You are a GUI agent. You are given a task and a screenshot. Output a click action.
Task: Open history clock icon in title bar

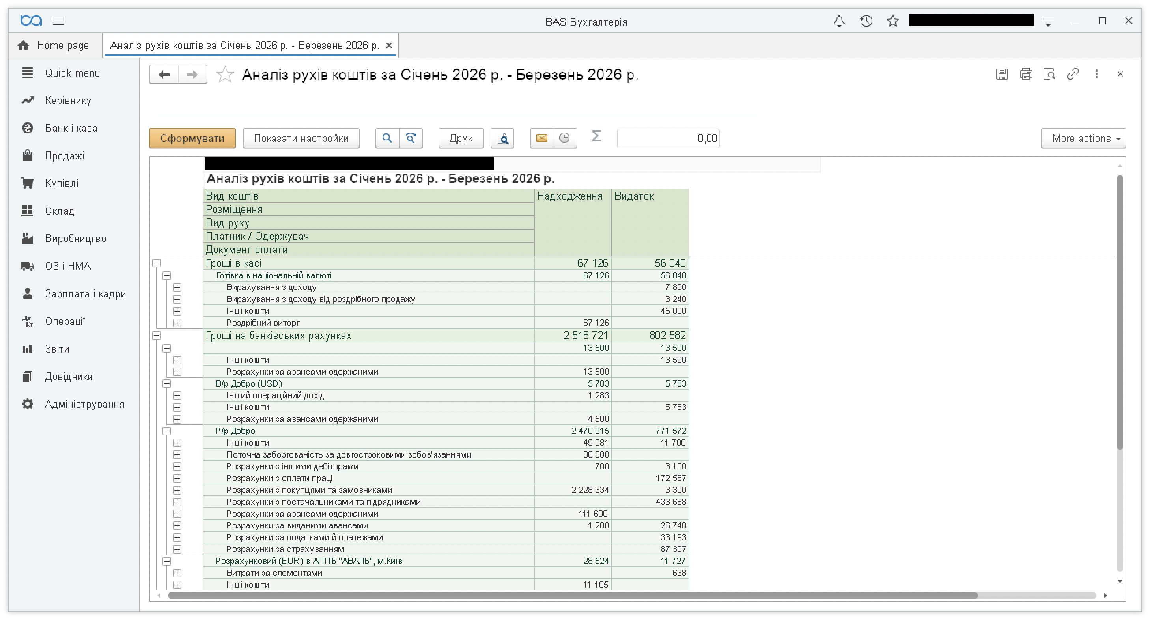pyautogui.click(x=866, y=21)
